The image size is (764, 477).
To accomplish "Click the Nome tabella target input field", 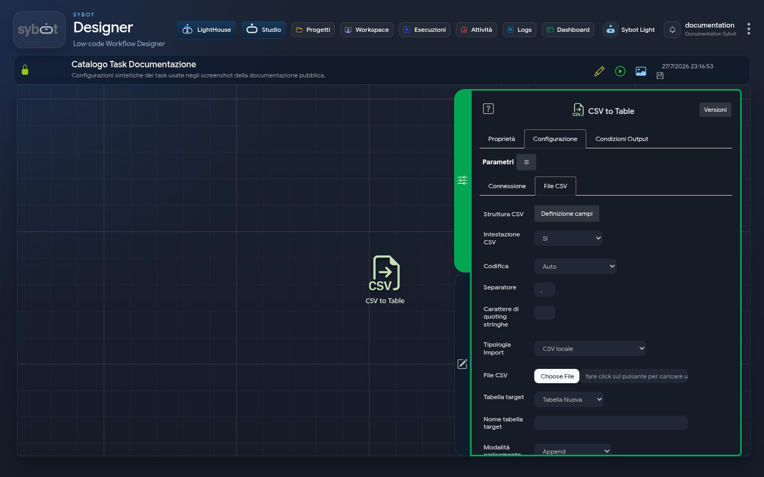I will point(611,423).
